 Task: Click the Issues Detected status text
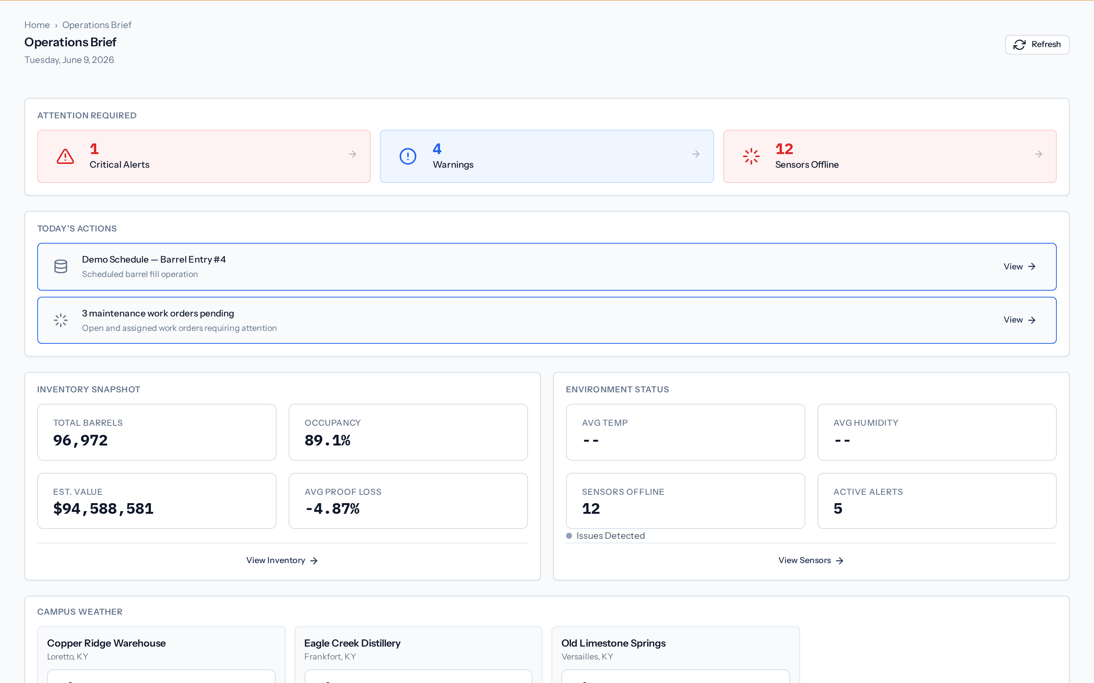pyautogui.click(x=610, y=536)
